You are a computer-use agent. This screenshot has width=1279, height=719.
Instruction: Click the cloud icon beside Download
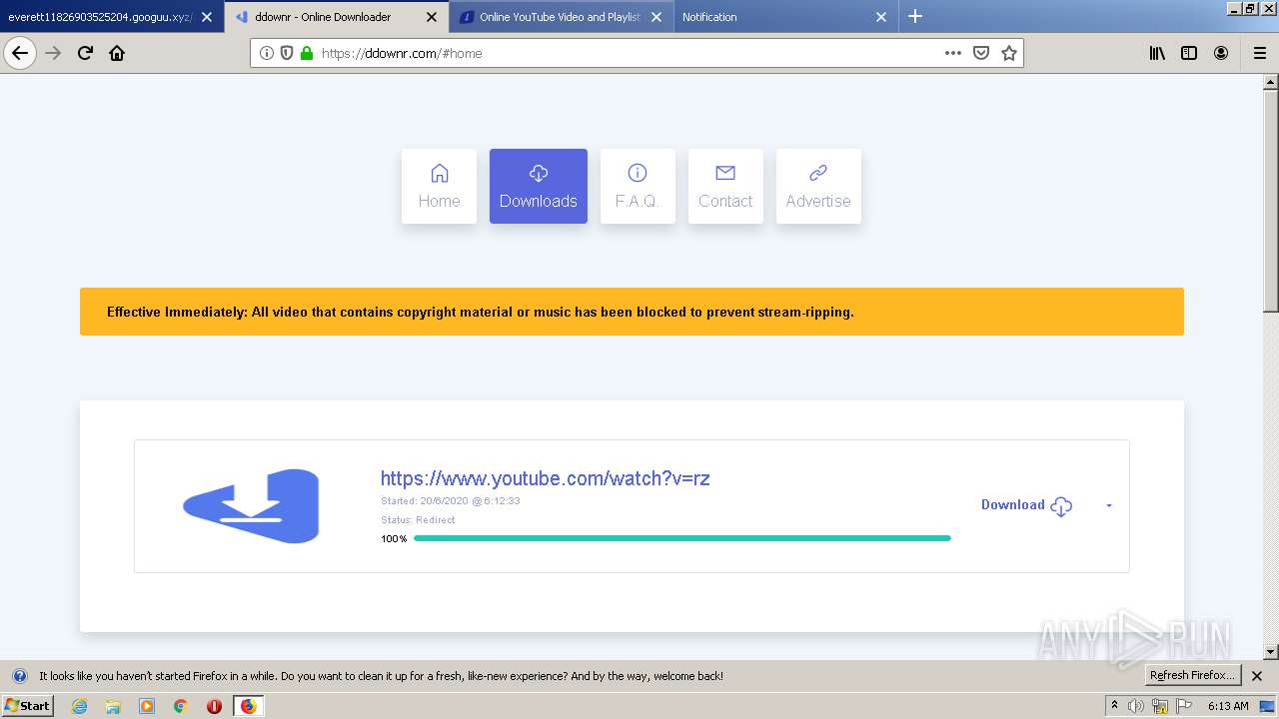[x=1061, y=506]
